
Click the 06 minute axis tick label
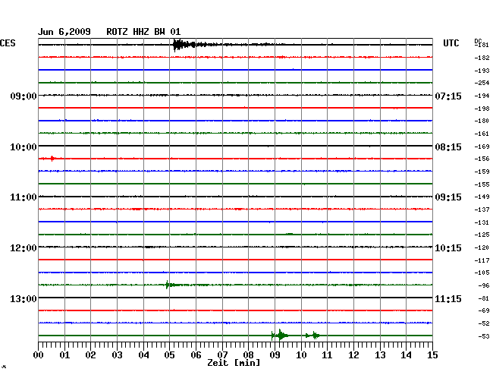(196, 355)
